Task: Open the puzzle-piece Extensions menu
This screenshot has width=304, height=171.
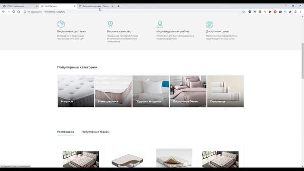Action: (x=290, y=12)
